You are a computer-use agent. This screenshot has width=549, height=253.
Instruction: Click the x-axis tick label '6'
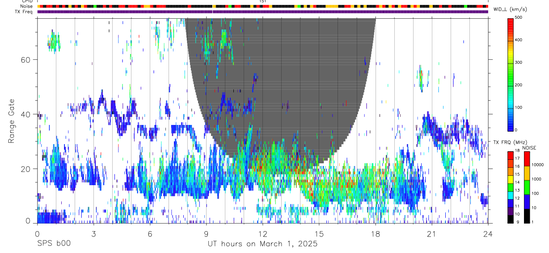click(x=150, y=233)
